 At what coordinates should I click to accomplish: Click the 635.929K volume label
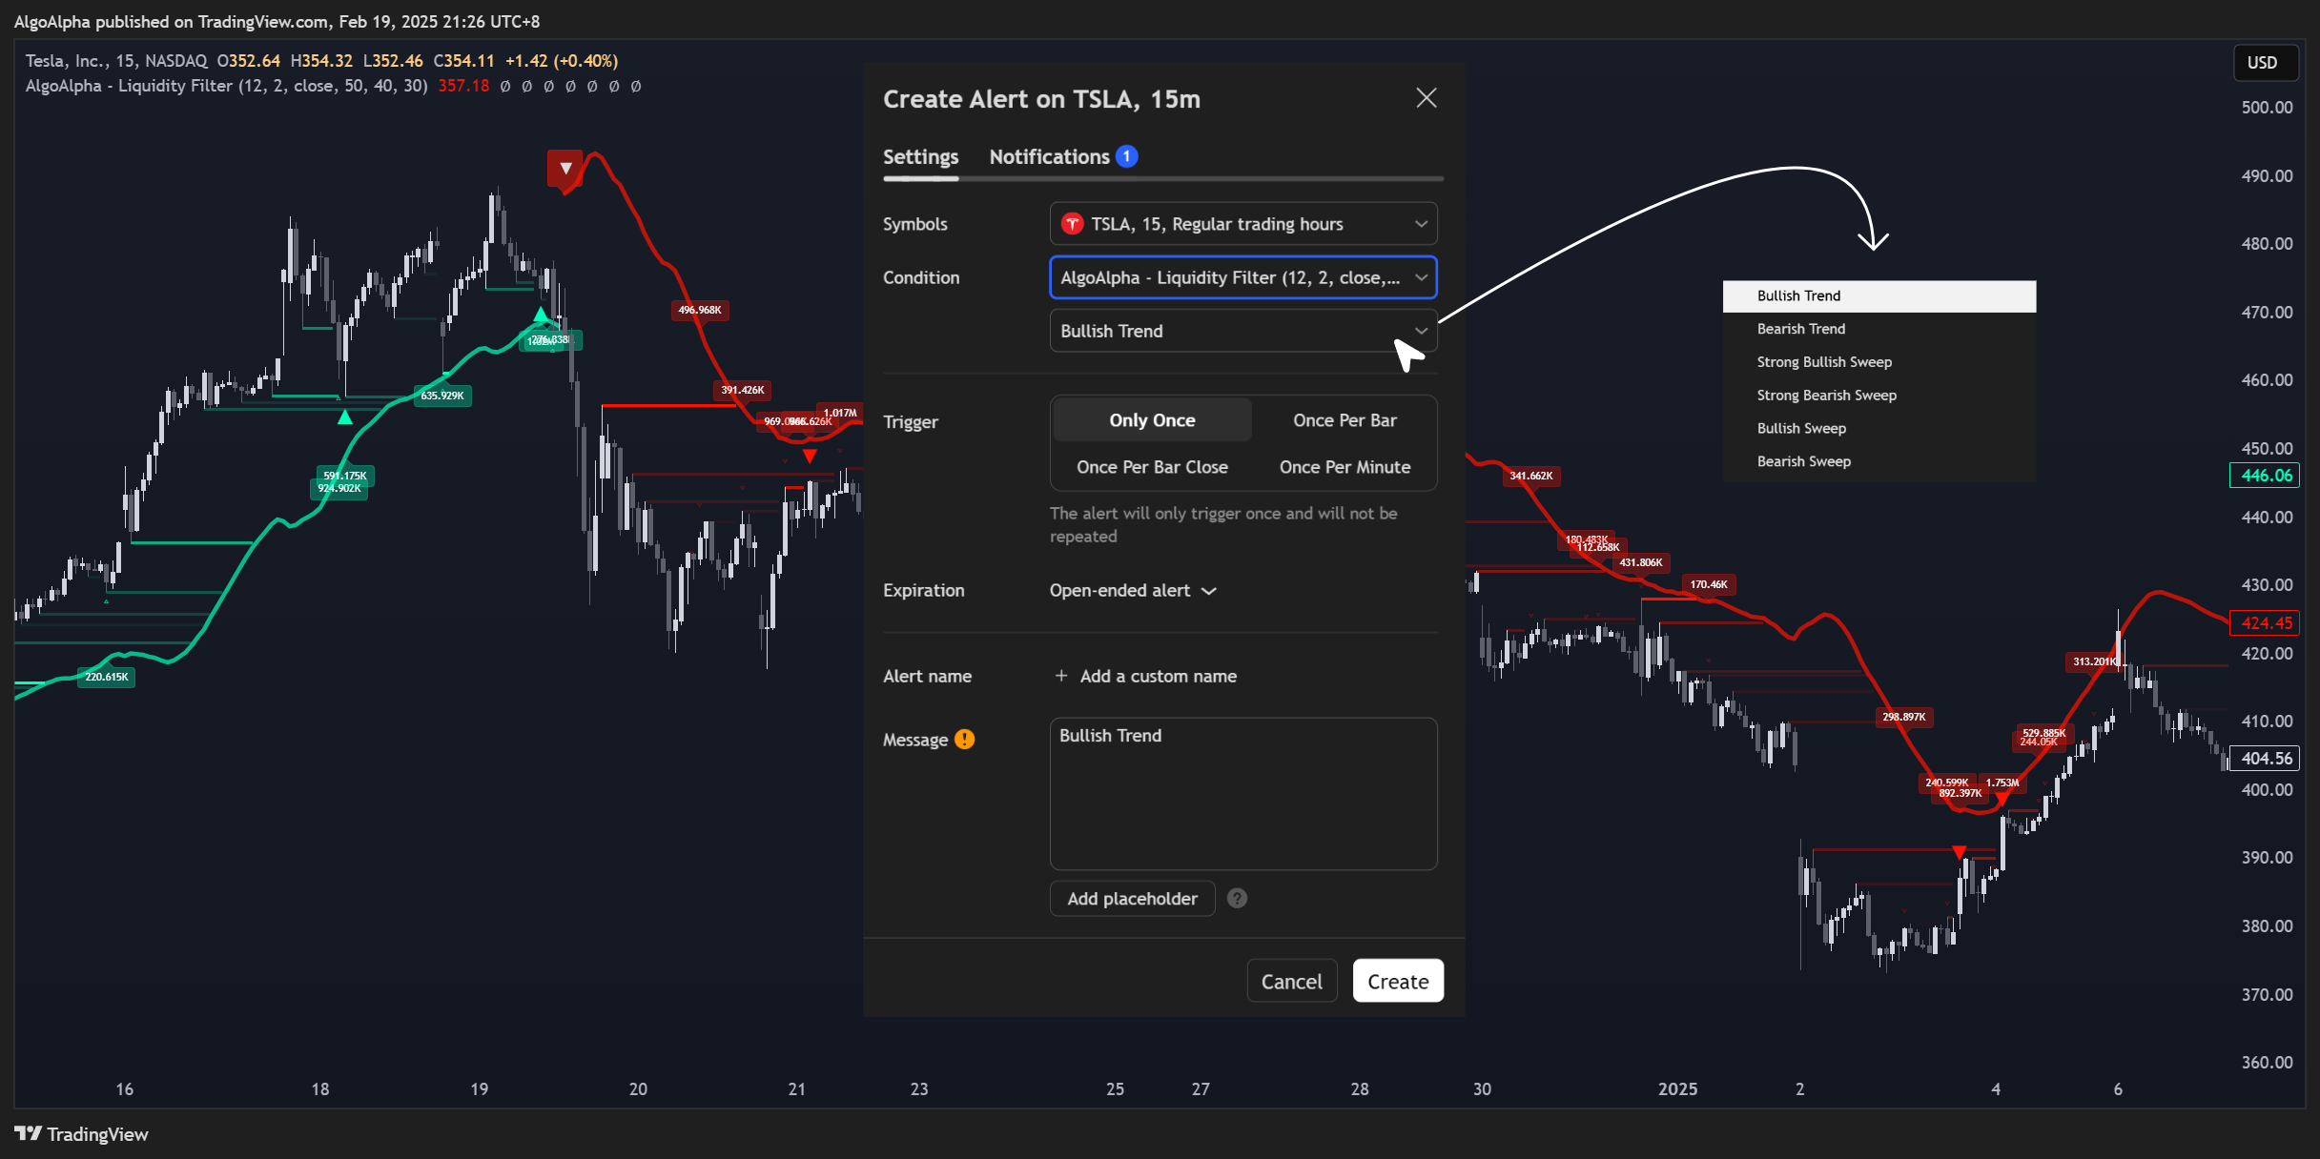442,396
